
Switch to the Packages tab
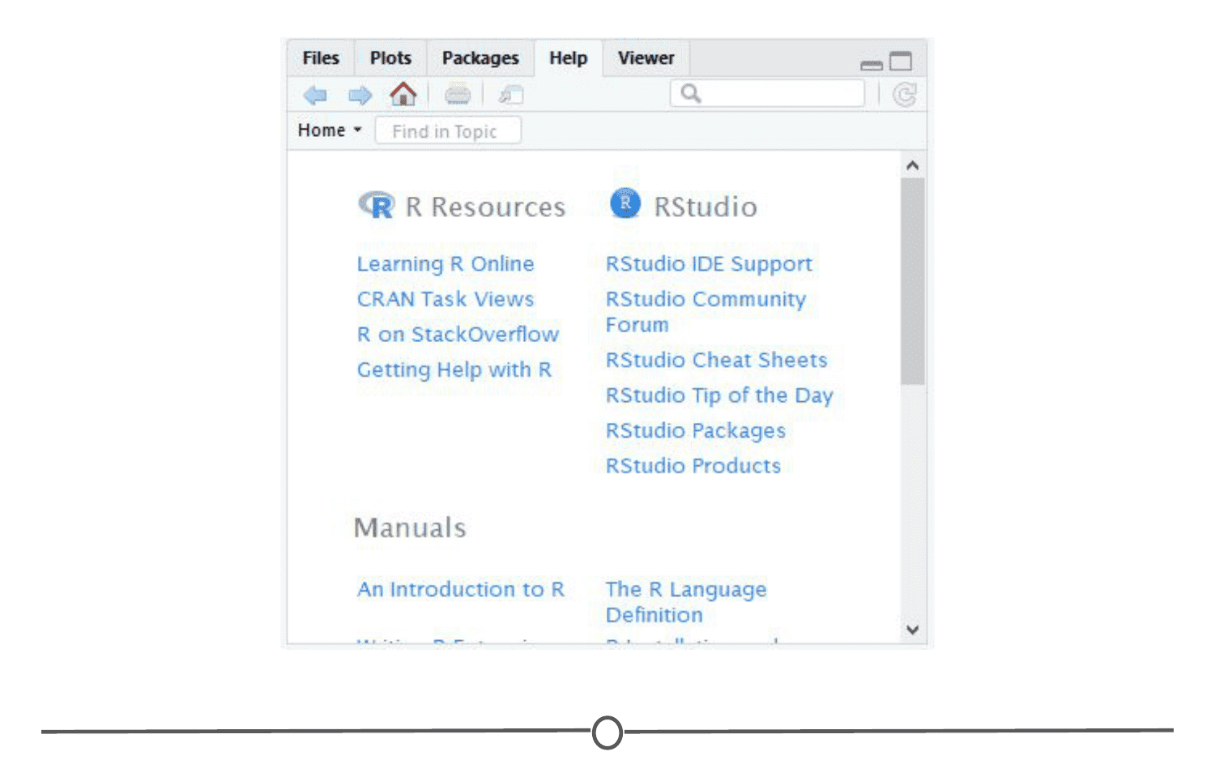click(x=480, y=58)
